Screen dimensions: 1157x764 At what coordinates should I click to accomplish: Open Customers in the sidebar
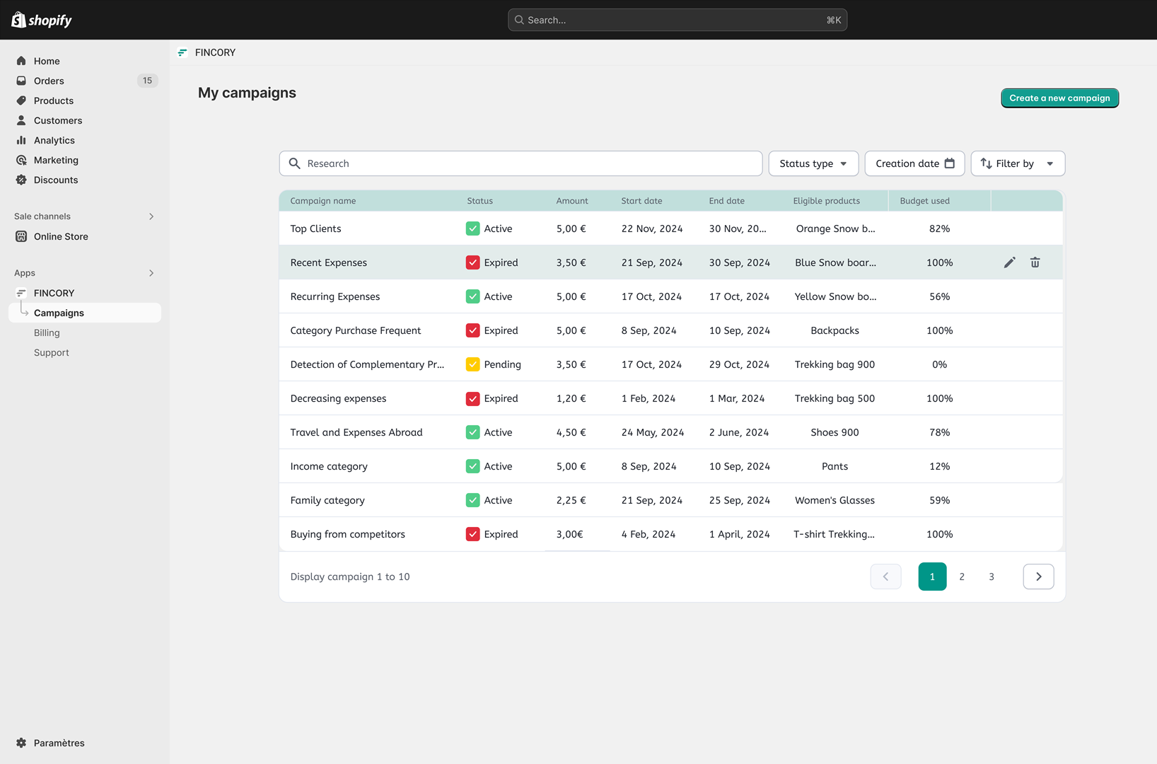(85, 120)
